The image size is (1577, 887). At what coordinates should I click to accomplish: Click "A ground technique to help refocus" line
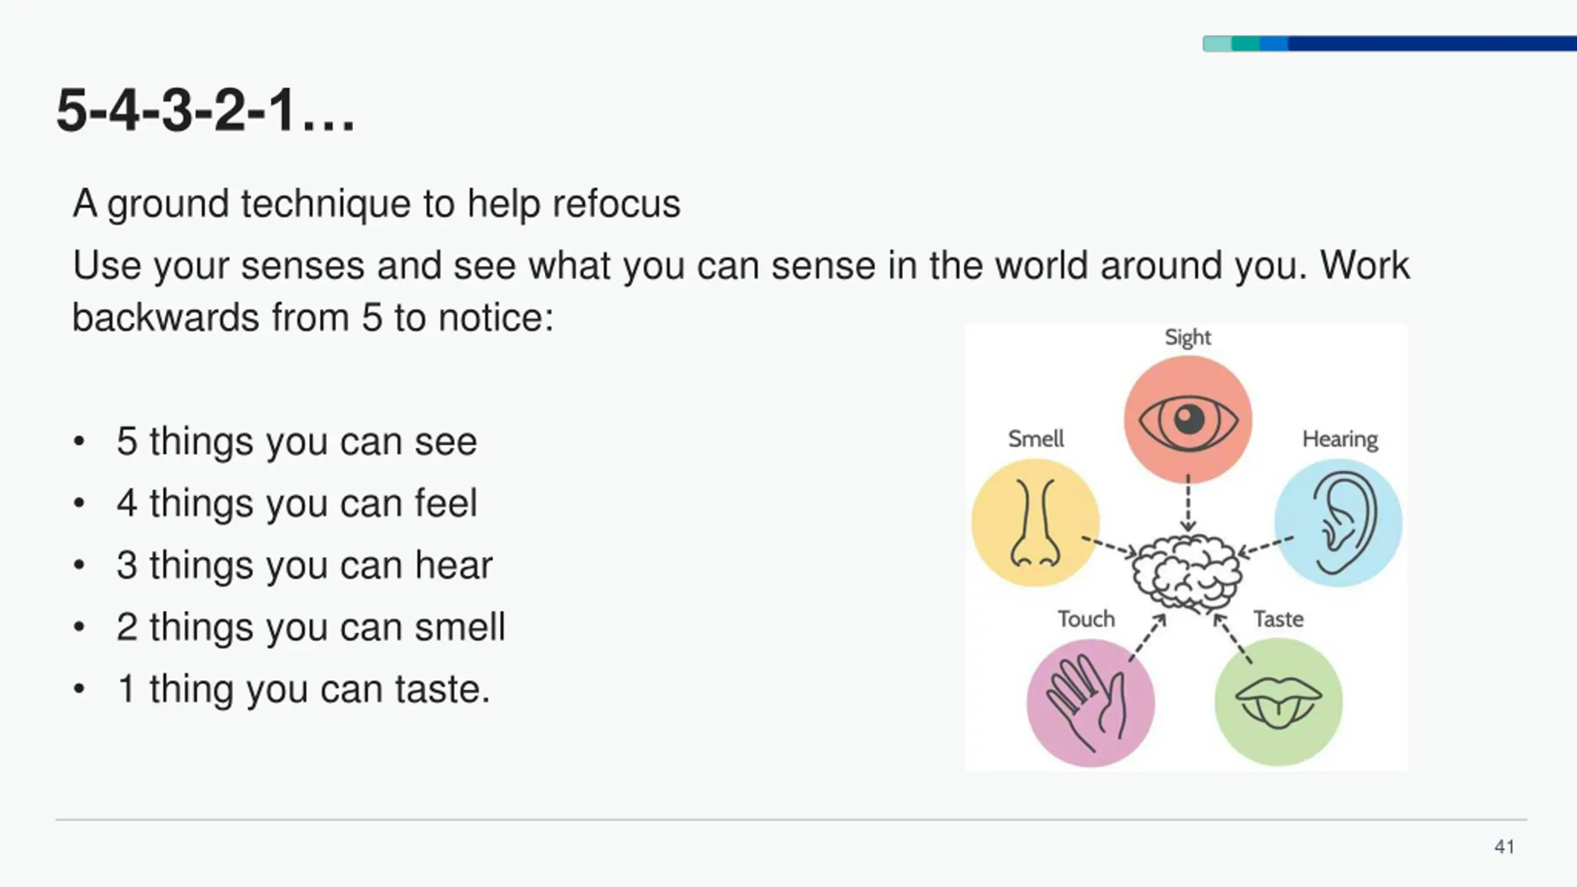pyautogui.click(x=376, y=204)
